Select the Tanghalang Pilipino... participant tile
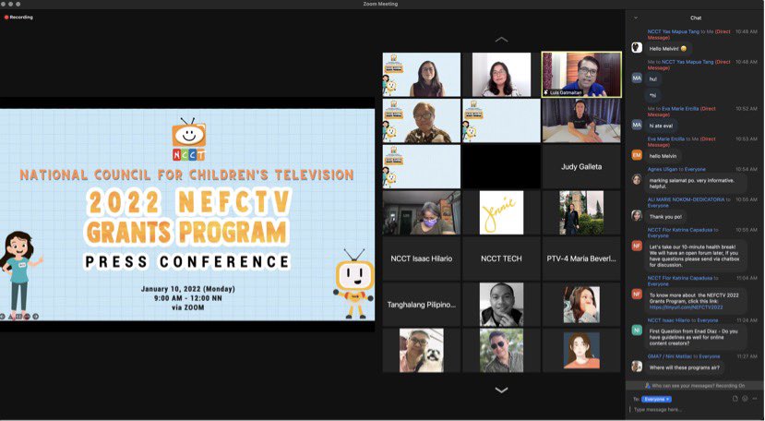Screen dimensions: 765x421 point(421,305)
